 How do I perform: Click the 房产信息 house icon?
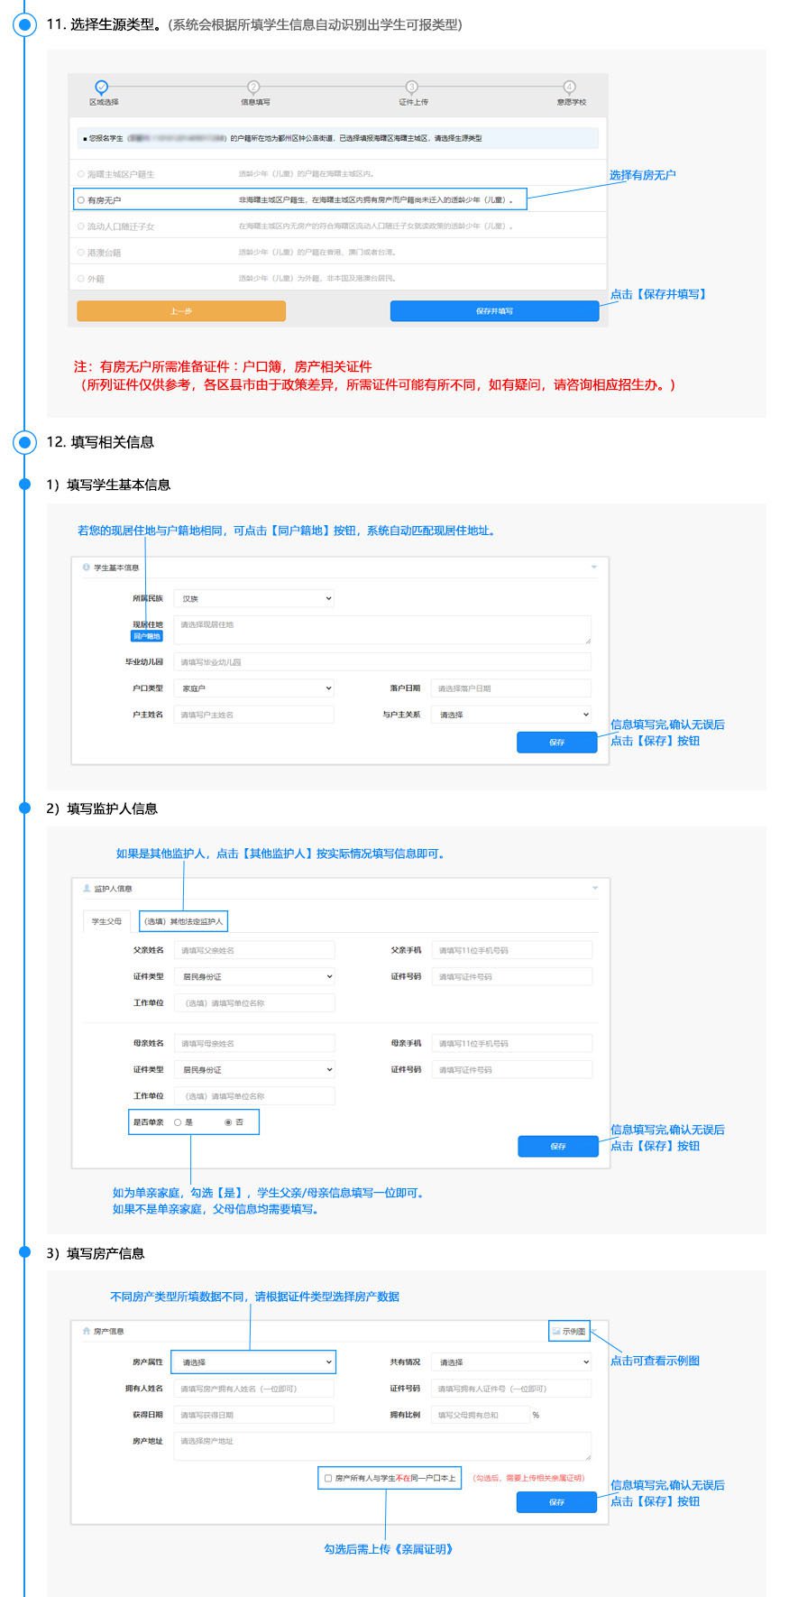[87, 1331]
